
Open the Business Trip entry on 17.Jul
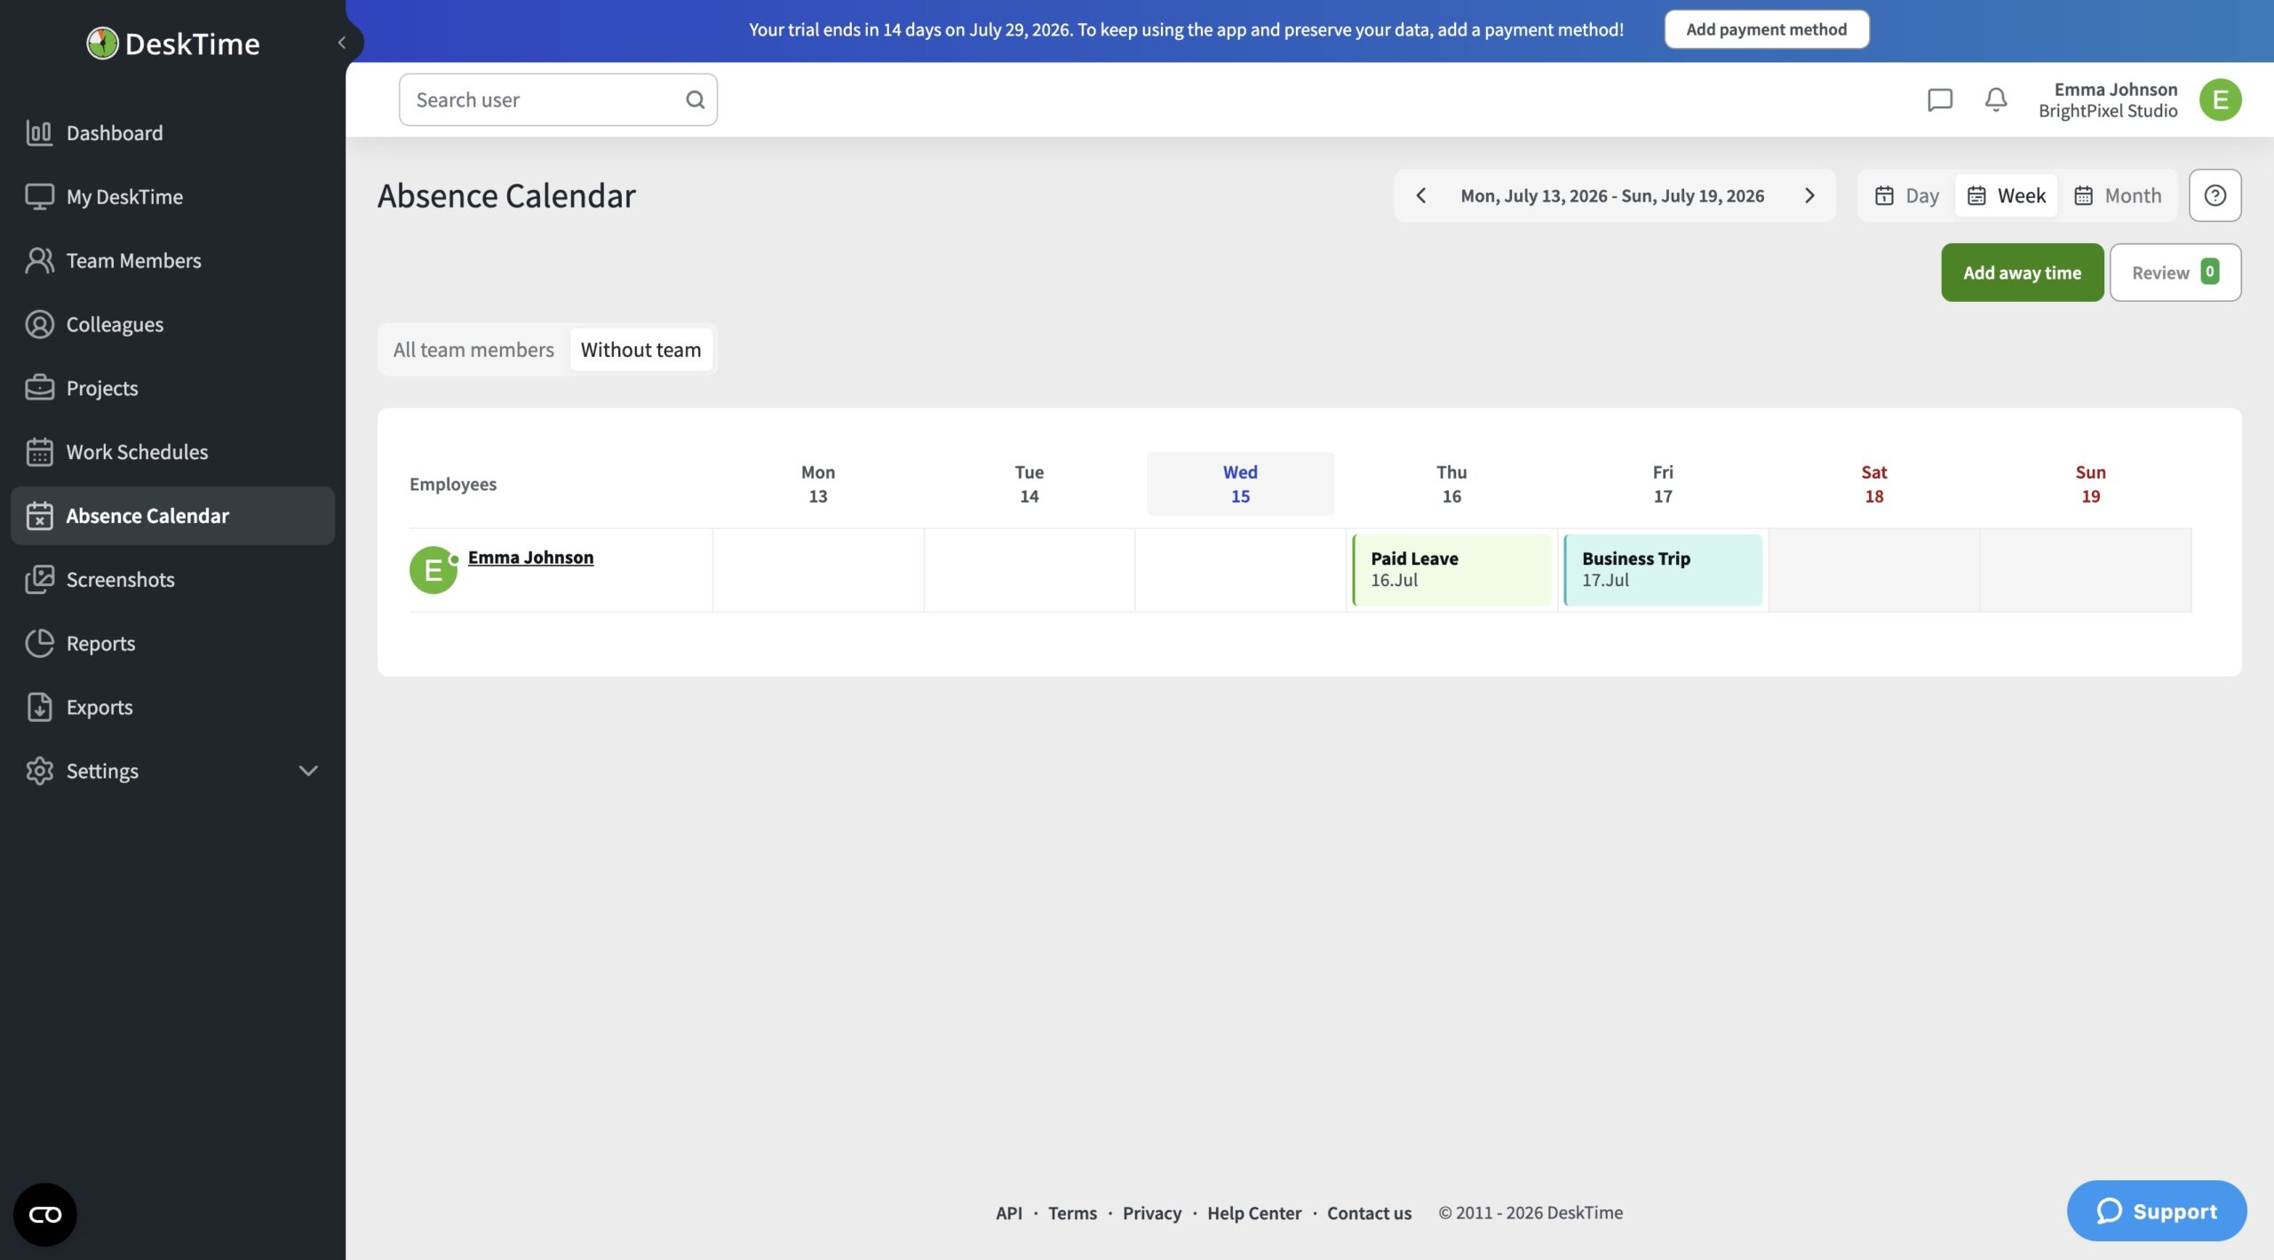coord(1663,570)
